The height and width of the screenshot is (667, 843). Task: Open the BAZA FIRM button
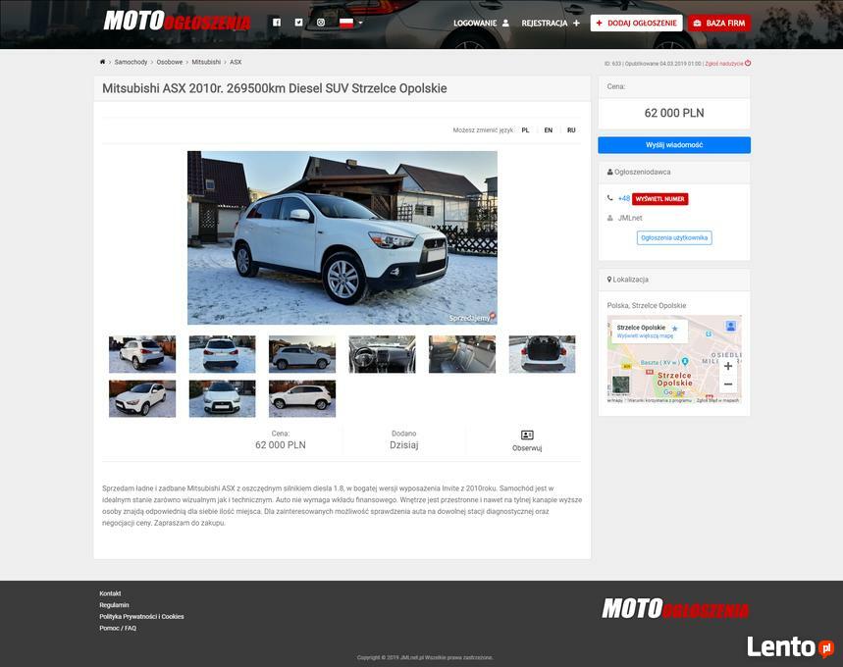click(x=719, y=24)
